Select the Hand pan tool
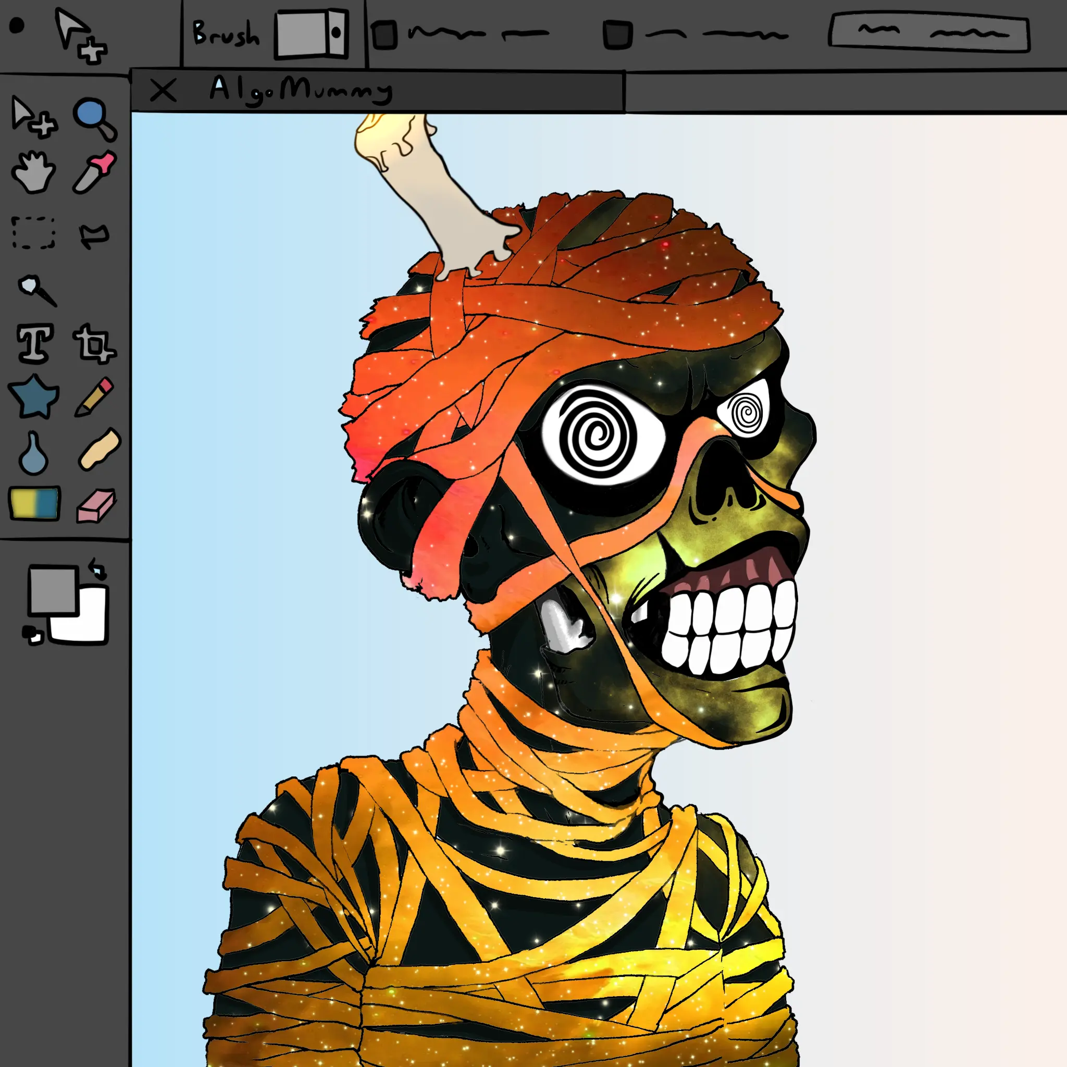The width and height of the screenshot is (1067, 1067). 34,172
